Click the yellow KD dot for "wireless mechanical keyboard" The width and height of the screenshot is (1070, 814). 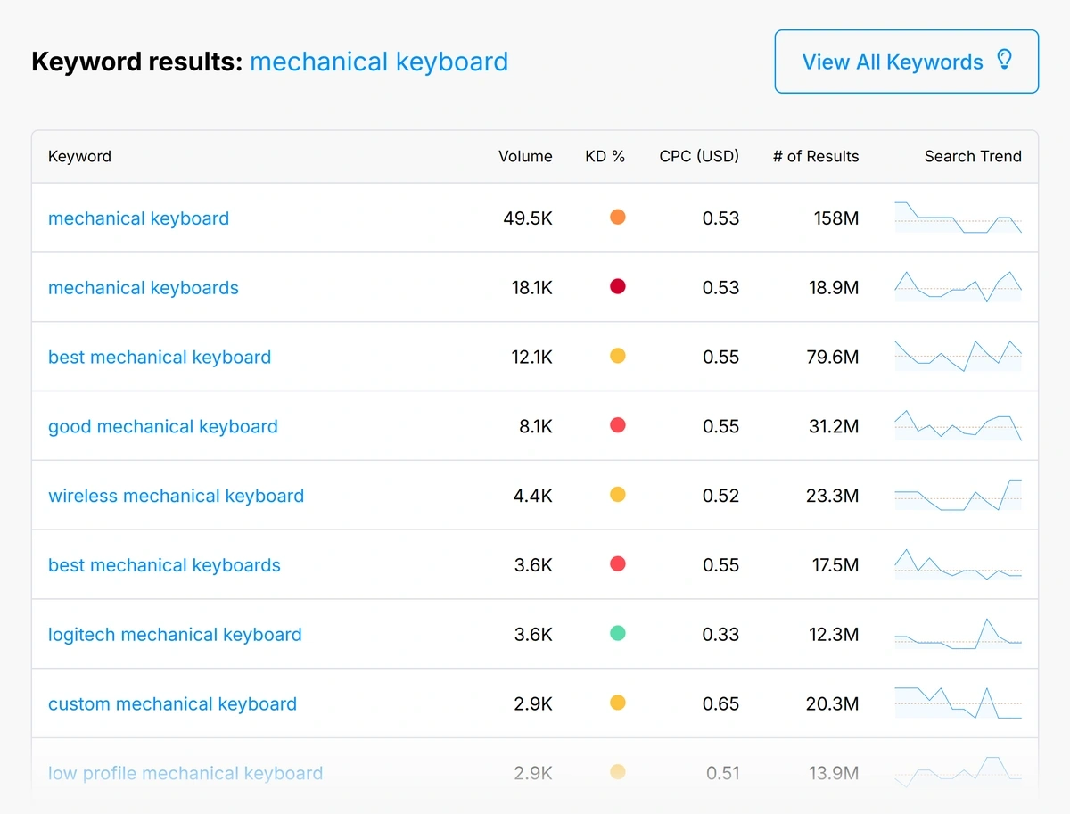click(x=617, y=496)
